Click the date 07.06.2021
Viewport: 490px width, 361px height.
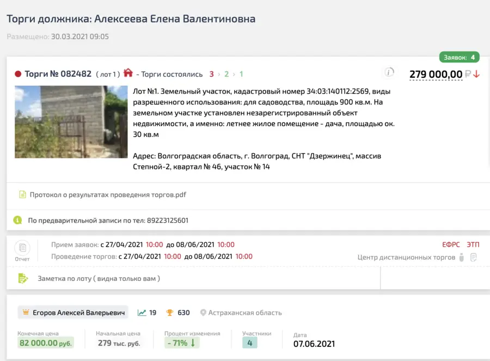click(314, 344)
